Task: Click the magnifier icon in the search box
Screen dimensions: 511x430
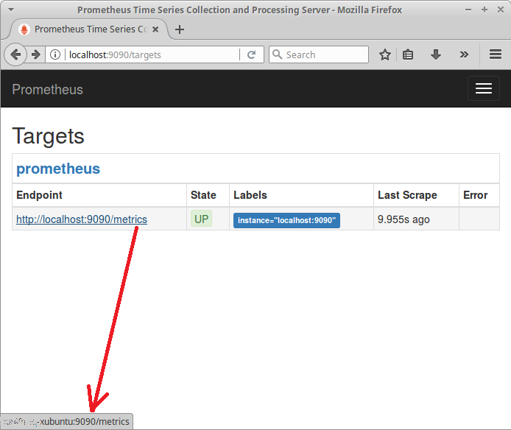Action: pyautogui.click(x=277, y=54)
